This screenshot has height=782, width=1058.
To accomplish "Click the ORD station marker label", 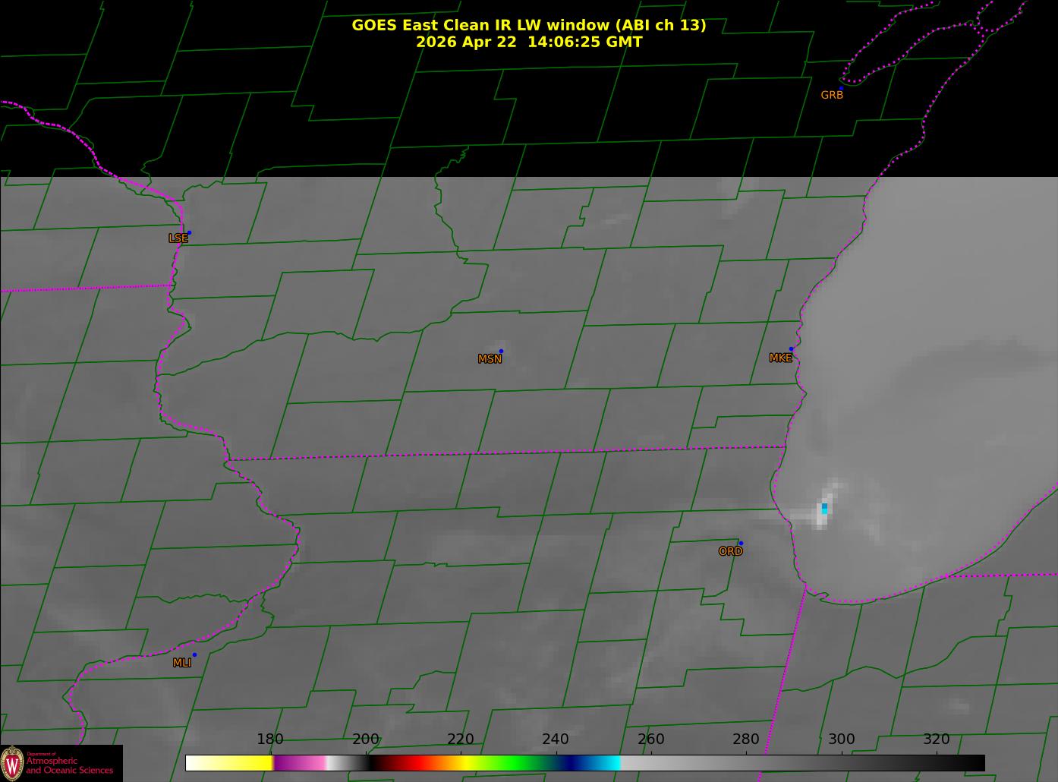I will click(730, 551).
